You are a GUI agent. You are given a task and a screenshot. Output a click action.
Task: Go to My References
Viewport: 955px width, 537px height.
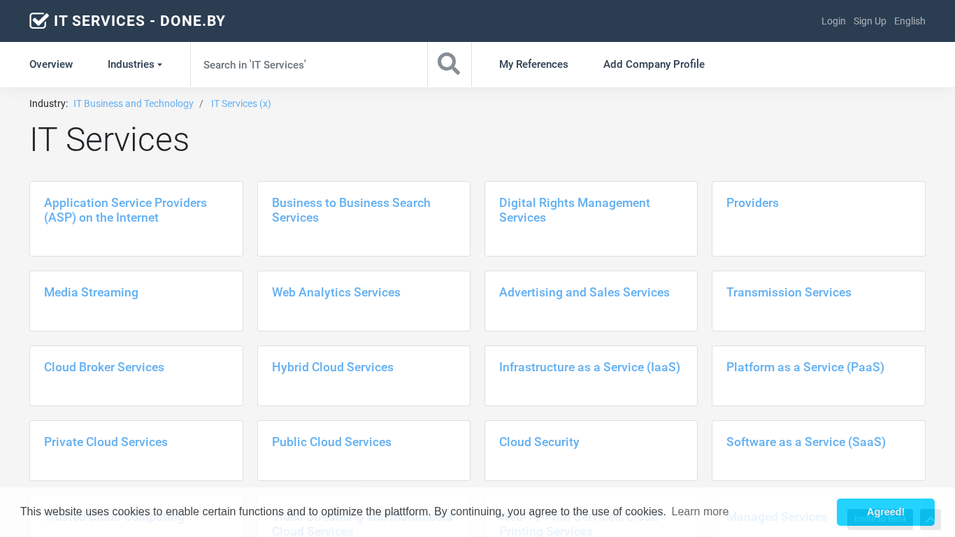pos(533,64)
